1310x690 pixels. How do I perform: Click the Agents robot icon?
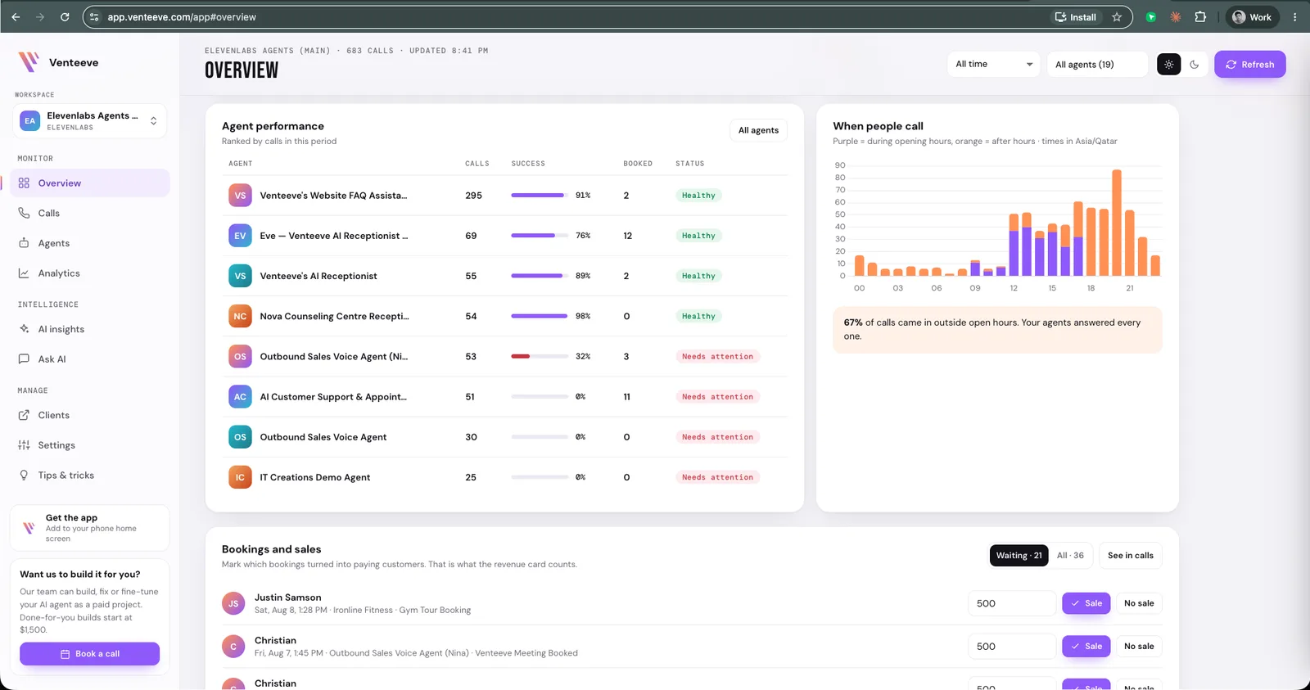24,243
